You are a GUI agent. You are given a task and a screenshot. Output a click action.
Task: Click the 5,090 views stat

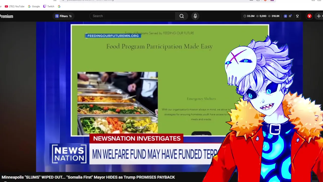pos(261,16)
